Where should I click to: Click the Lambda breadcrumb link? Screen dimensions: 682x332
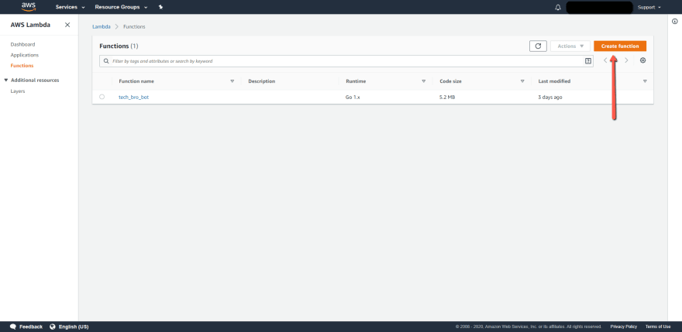(101, 26)
